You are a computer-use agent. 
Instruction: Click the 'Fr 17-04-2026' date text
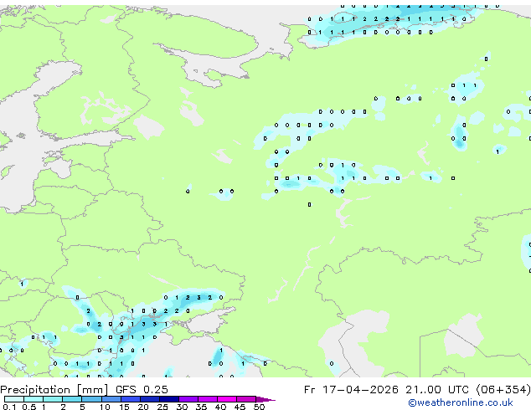pos(351,390)
